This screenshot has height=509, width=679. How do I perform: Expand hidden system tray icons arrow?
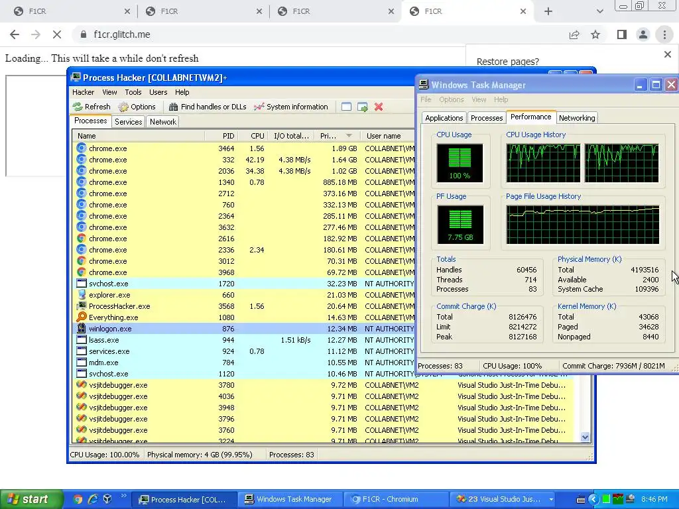[593, 500]
